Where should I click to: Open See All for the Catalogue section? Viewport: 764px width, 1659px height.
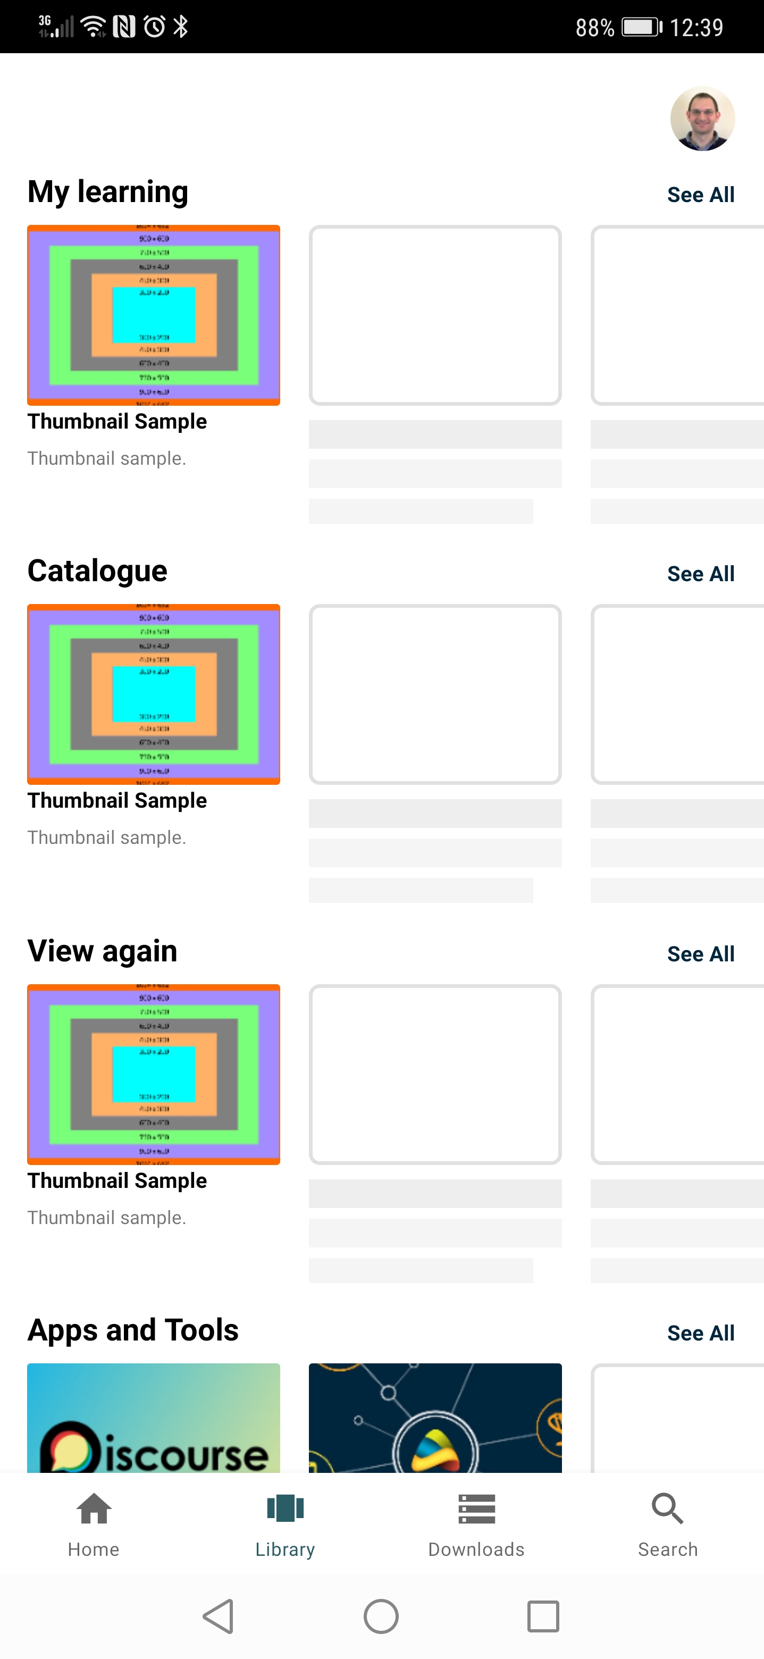coord(700,573)
